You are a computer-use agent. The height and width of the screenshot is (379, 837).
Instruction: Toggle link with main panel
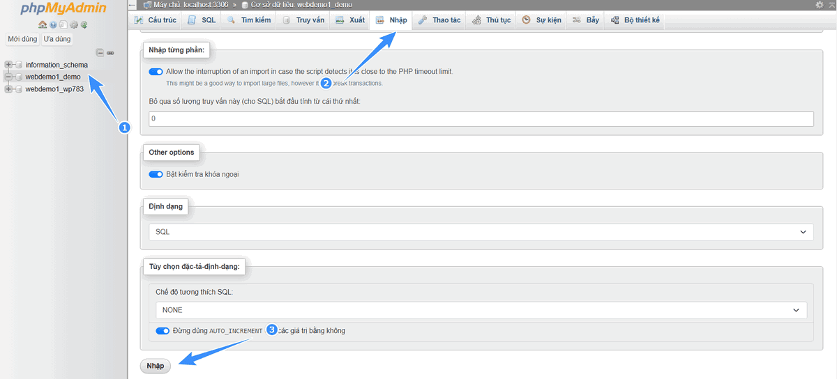point(110,53)
